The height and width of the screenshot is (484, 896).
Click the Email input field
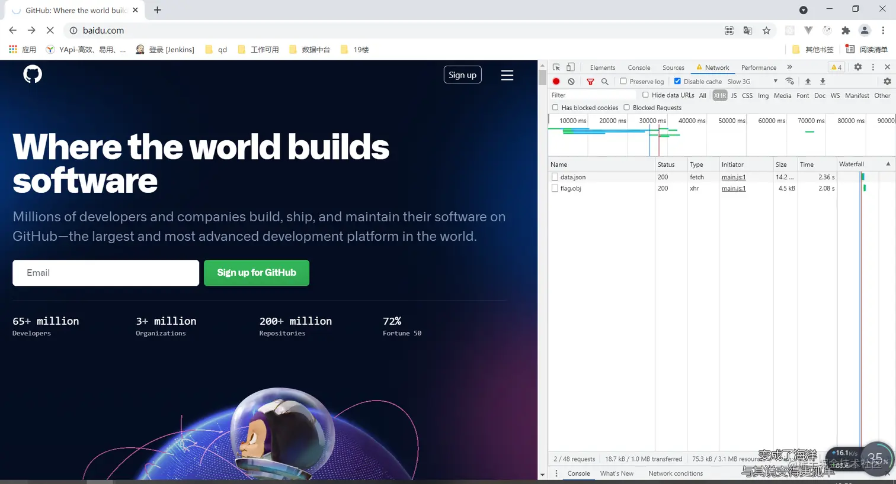tap(106, 273)
